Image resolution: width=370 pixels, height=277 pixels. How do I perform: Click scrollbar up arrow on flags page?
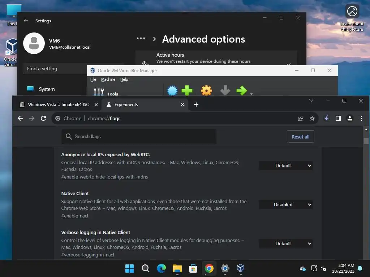pos(366,130)
